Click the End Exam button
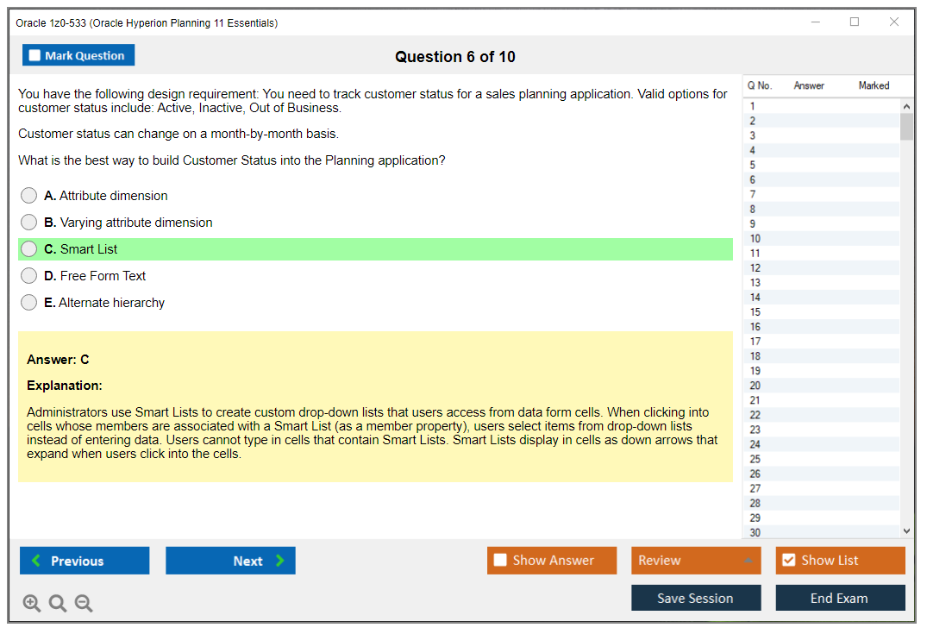This screenshot has height=634, width=927. tap(840, 598)
